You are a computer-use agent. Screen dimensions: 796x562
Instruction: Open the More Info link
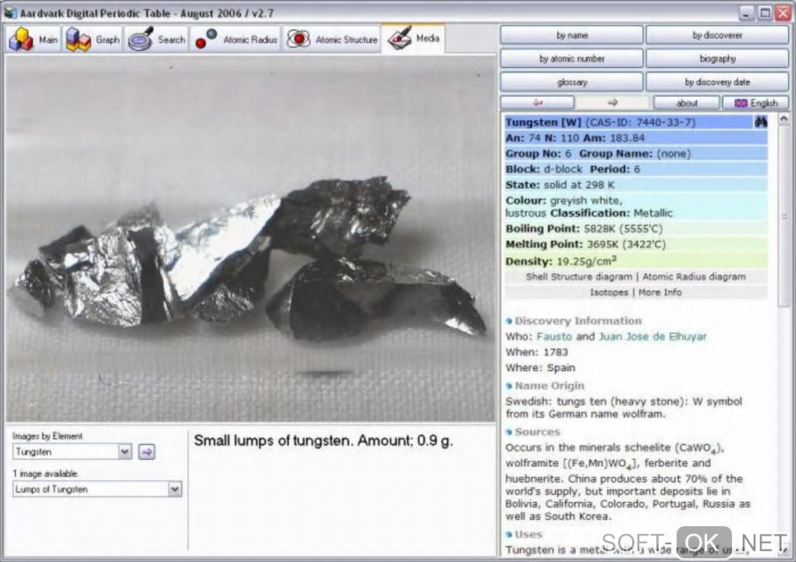[x=659, y=292]
